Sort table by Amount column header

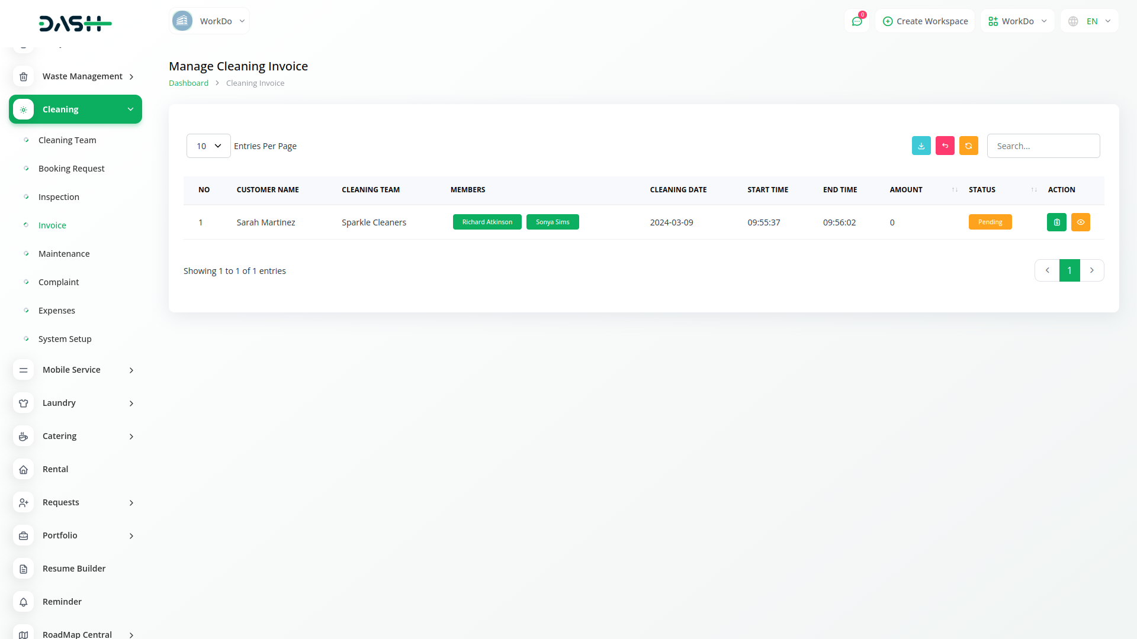(x=906, y=190)
